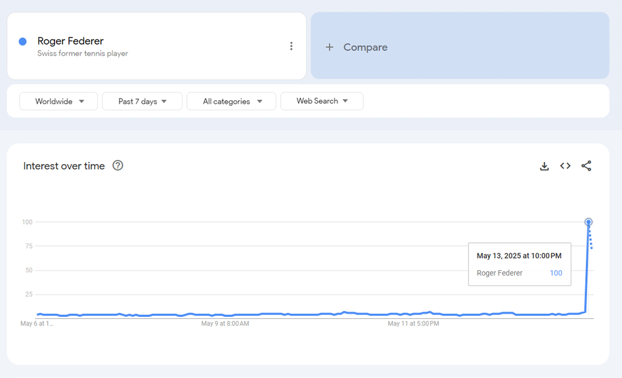Screen dimensions: 622x378
Task: Click the 'Interest over time' heading
Action: click(64, 166)
